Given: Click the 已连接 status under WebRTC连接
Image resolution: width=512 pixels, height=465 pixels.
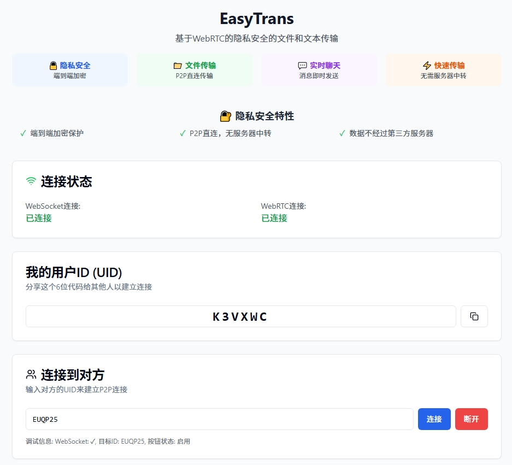Looking at the screenshot, I should coord(274,218).
